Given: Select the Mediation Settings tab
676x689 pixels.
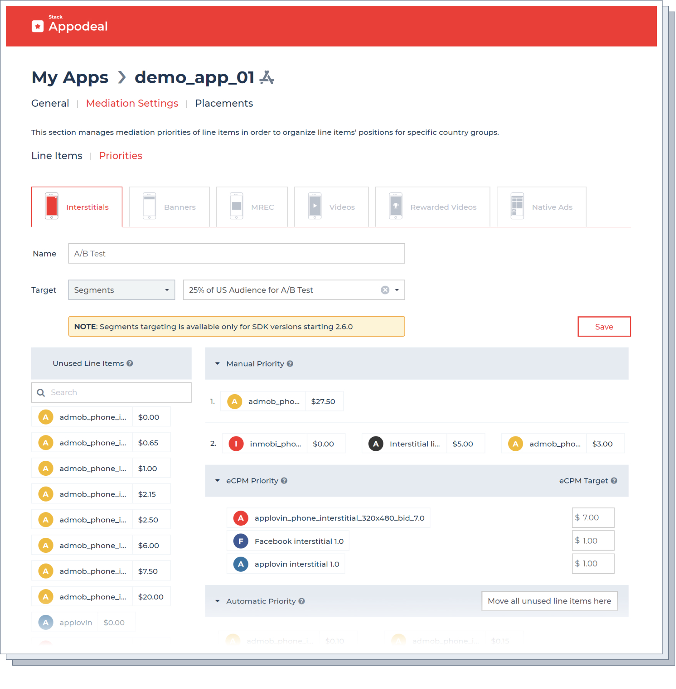Looking at the screenshot, I should click(132, 103).
